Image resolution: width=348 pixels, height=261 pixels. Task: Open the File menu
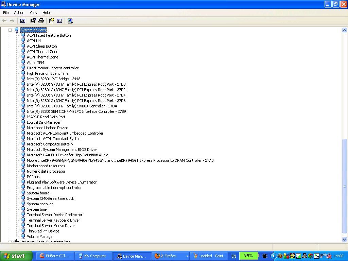[6, 13]
